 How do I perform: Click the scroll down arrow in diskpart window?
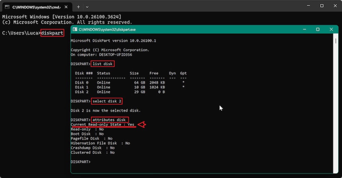tap(336, 171)
